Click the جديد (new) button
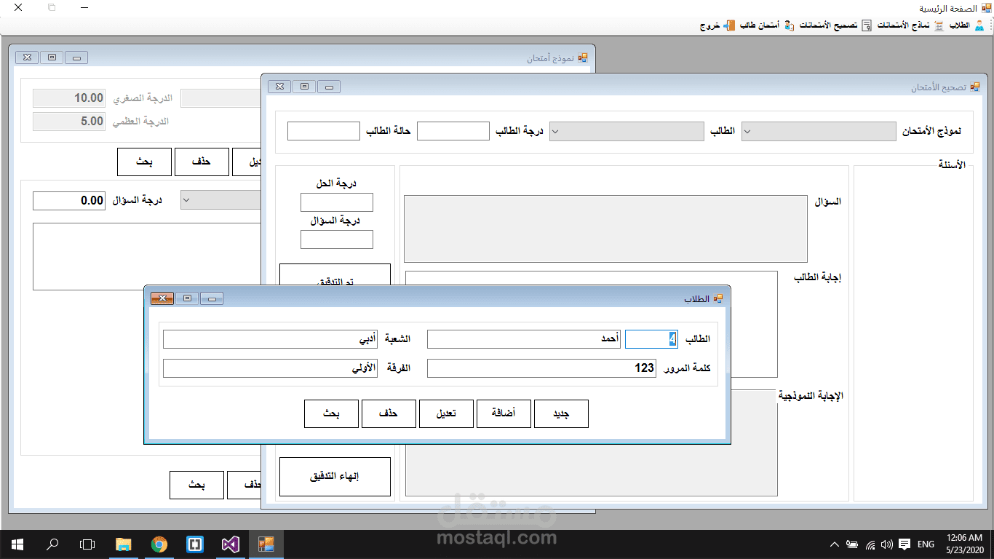Image resolution: width=994 pixels, height=559 pixels. (561, 413)
